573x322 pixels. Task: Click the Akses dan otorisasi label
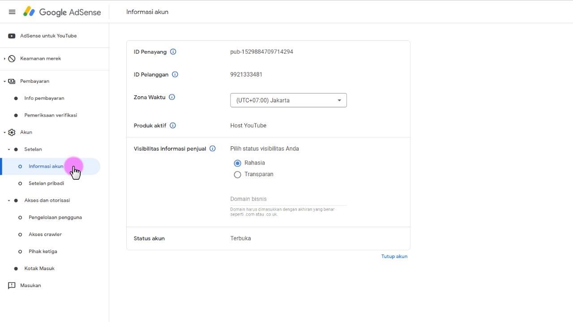click(47, 200)
